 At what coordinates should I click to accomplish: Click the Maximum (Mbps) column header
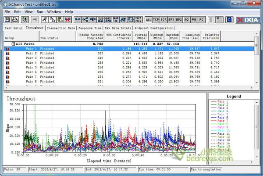(x=172, y=36)
